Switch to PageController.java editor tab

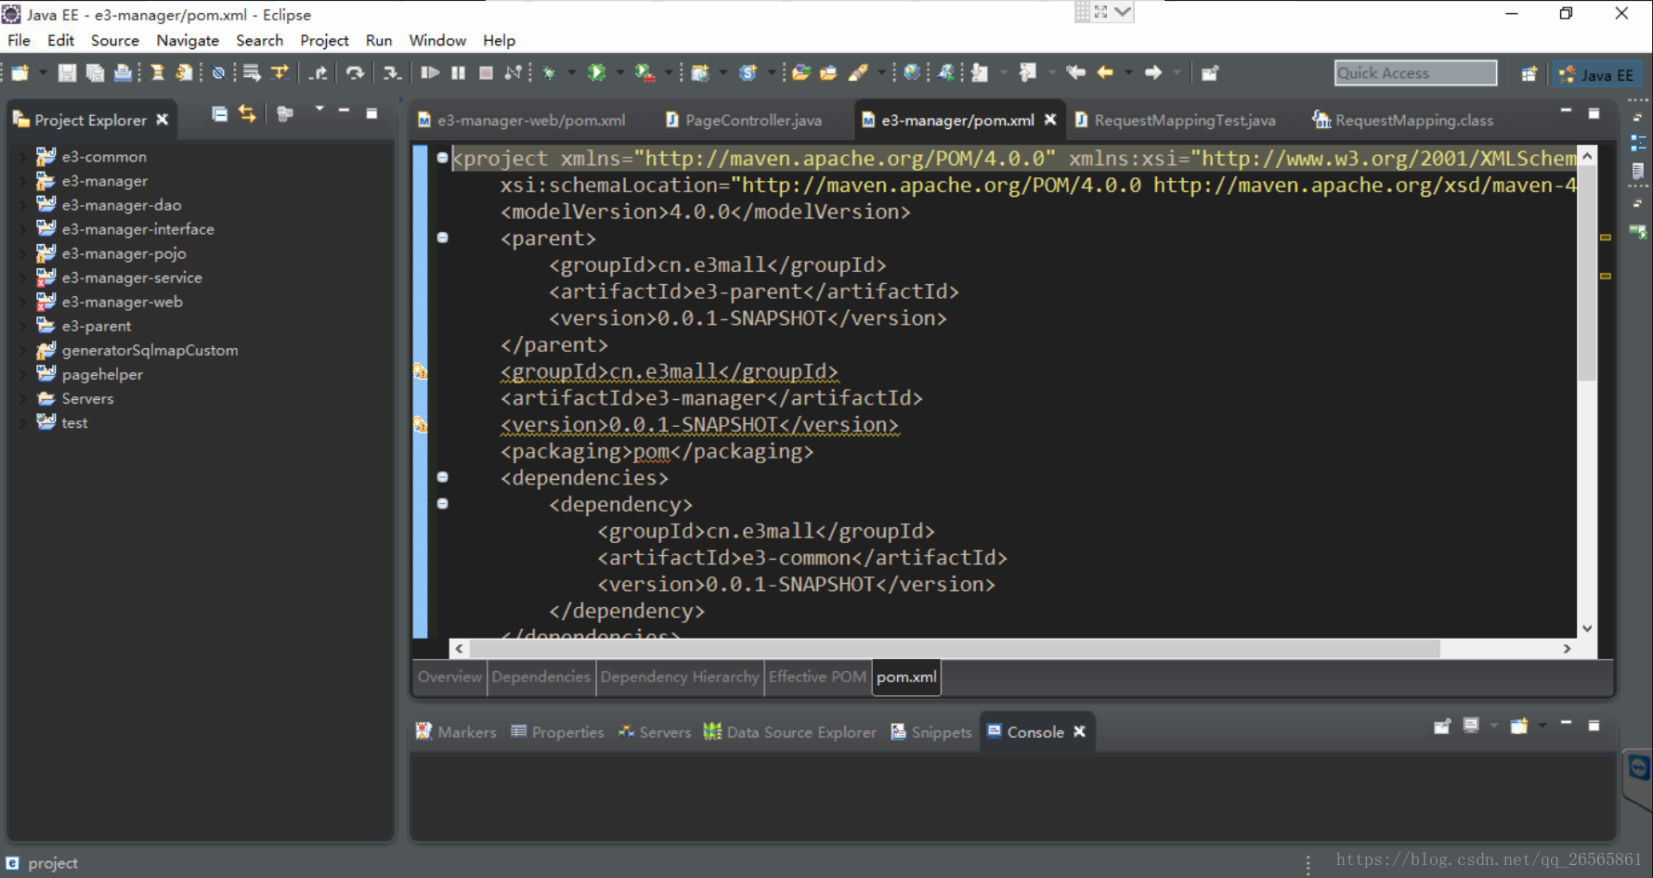pyautogui.click(x=744, y=120)
